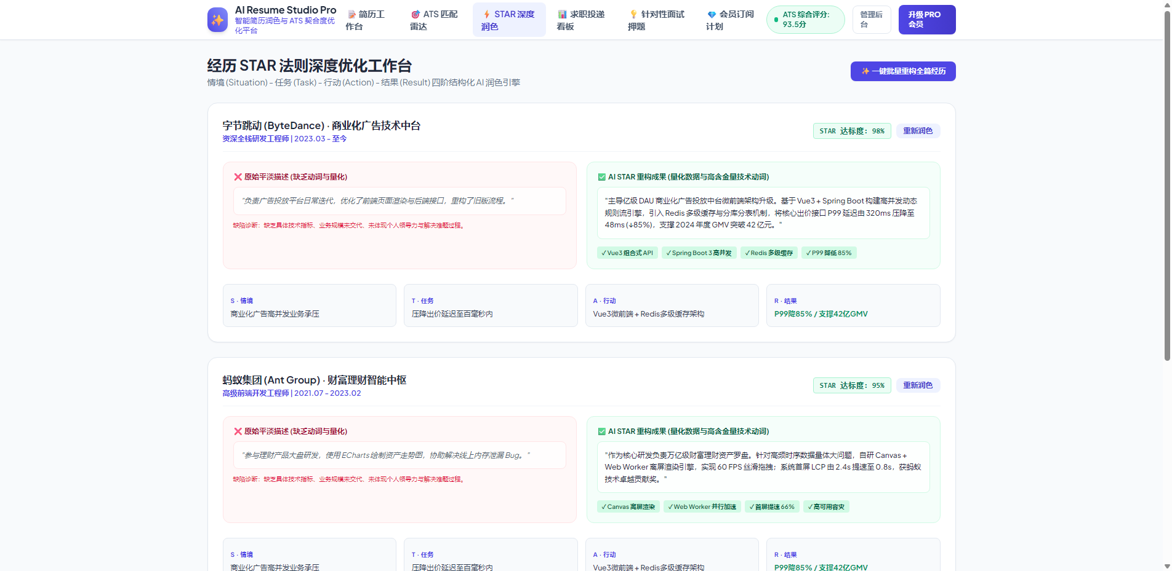This screenshot has width=1172, height=571.
Task: Click the P99 降低 85% tag
Action: [829, 253]
